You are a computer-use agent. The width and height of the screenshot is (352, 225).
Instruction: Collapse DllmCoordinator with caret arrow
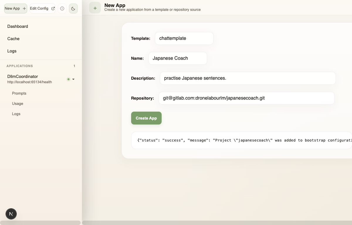(x=73, y=79)
